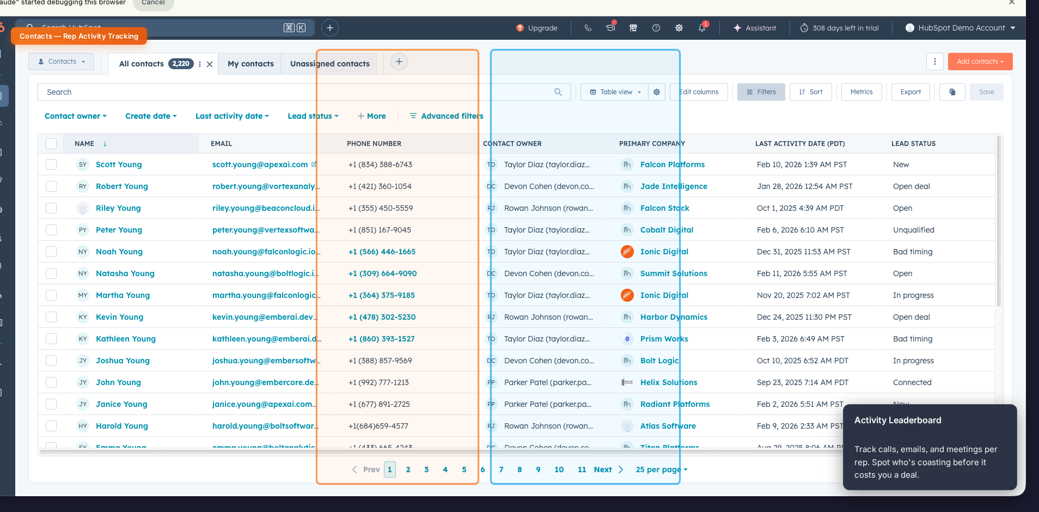Check the Natasha Young row checkbox
1039x512 pixels.
pos(51,273)
